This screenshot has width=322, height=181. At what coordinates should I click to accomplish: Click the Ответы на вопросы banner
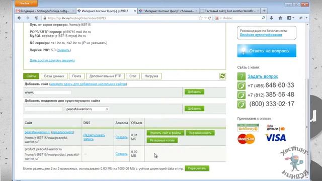tap(267, 51)
